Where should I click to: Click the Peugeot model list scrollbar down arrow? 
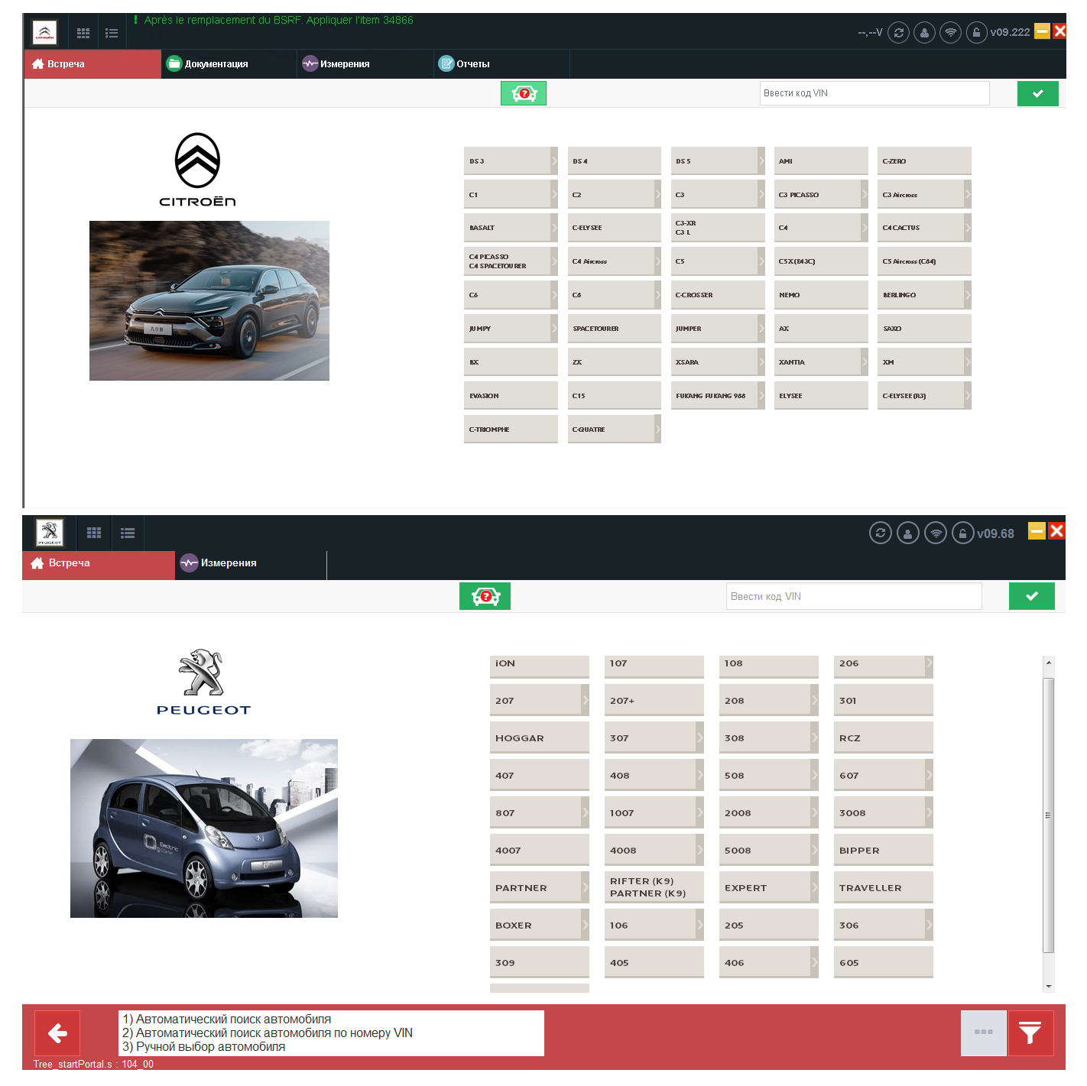point(1048,986)
